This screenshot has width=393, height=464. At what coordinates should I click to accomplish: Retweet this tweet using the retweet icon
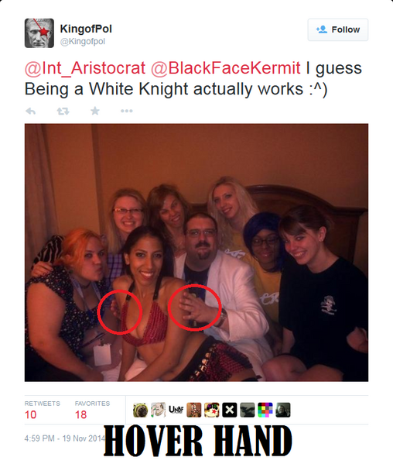click(x=63, y=112)
